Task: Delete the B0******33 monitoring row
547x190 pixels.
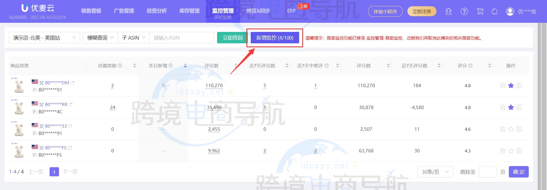Action: (x=503, y=129)
